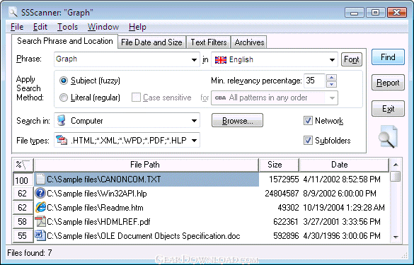Click the Internet Explorer icon of Readme.htm
Image resolution: width=414 pixels, height=265 pixels.
point(40,208)
